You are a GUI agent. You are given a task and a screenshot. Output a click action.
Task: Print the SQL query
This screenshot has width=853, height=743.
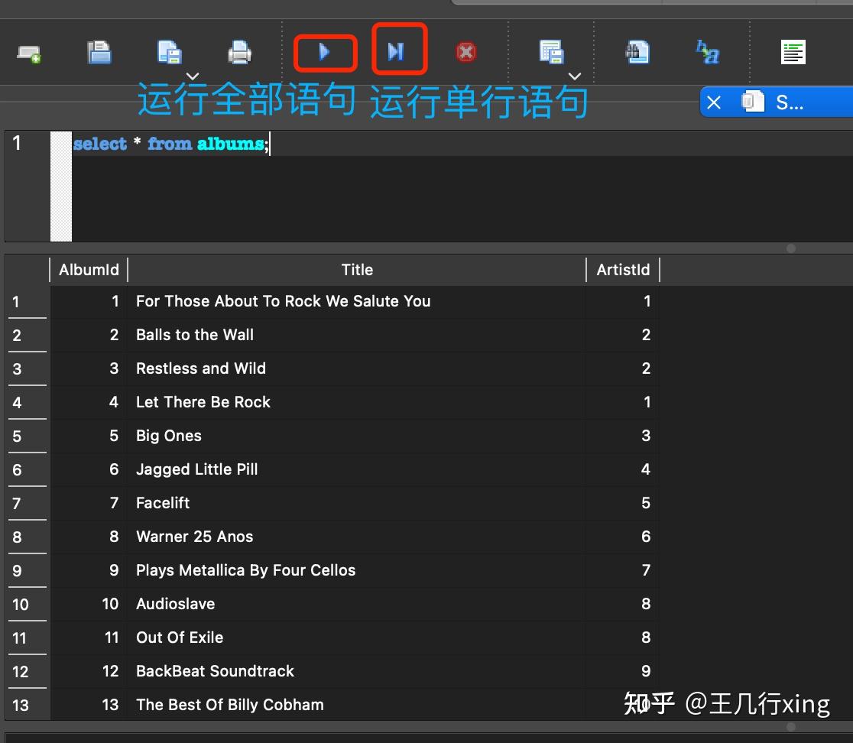[239, 52]
